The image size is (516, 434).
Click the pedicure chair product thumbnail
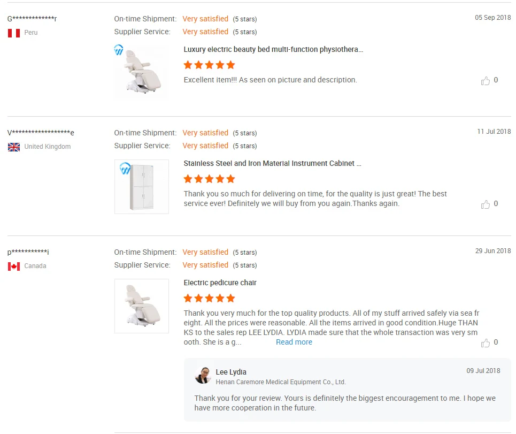pos(141,306)
